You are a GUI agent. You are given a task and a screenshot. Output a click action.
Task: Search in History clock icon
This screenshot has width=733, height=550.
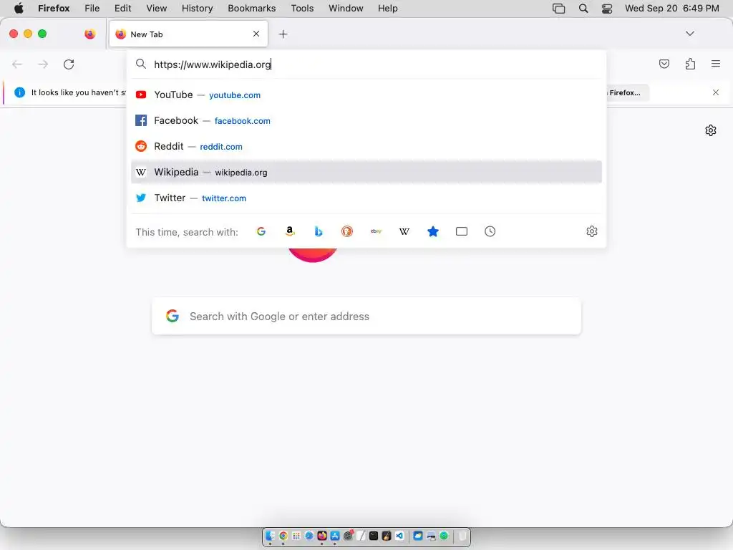(x=490, y=231)
